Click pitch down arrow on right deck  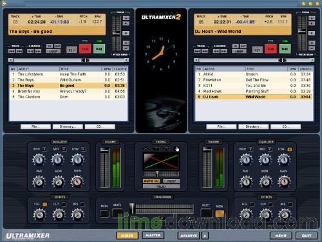tap(312, 24)
